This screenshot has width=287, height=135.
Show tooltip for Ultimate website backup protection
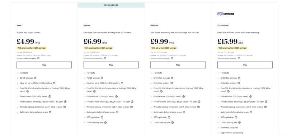coord(198,107)
